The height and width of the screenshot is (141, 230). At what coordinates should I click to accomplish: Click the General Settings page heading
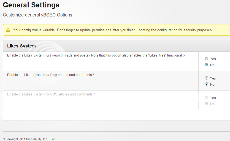click(x=31, y=5)
